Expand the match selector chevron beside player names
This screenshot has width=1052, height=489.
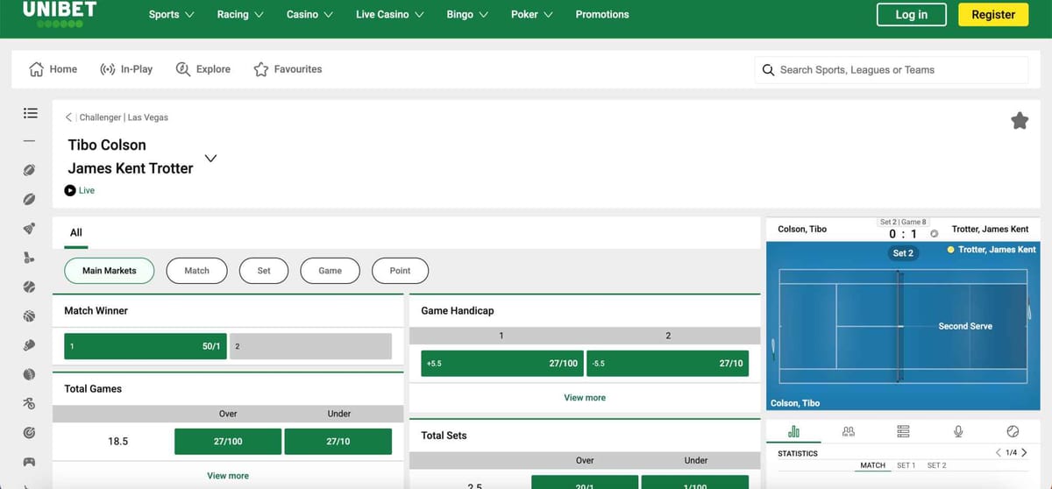210,158
